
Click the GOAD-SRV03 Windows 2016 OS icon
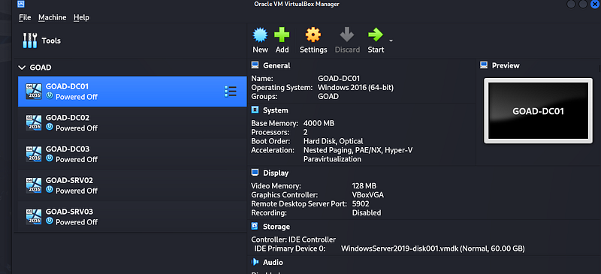[34, 217]
